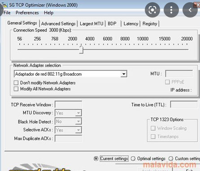
Task: Open the three-dot overflow menu
Action: (171, 10)
